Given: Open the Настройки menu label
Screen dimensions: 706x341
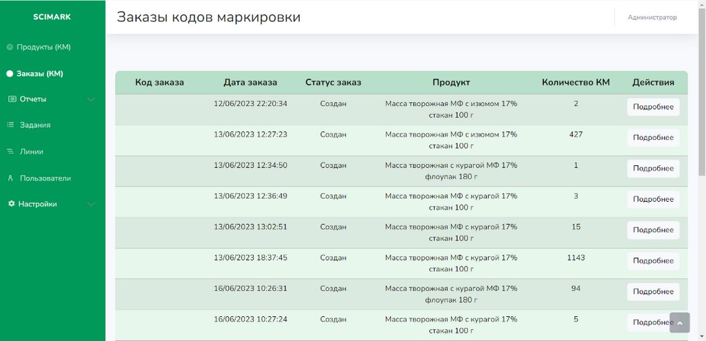Looking at the screenshot, I should tap(37, 204).
